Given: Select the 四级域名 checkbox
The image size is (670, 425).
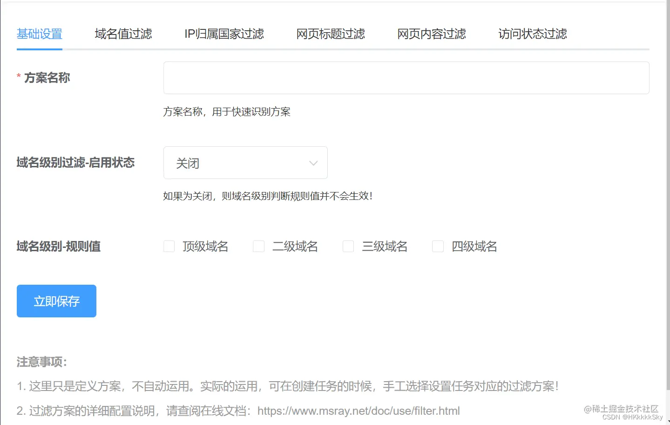Looking at the screenshot, I should click(438, 246).
